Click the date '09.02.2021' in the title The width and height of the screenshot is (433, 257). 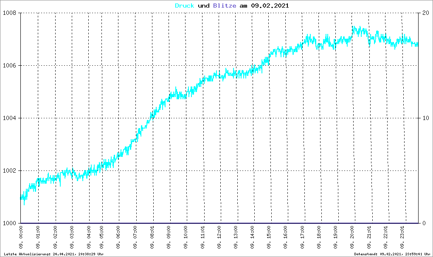point(270,6)
